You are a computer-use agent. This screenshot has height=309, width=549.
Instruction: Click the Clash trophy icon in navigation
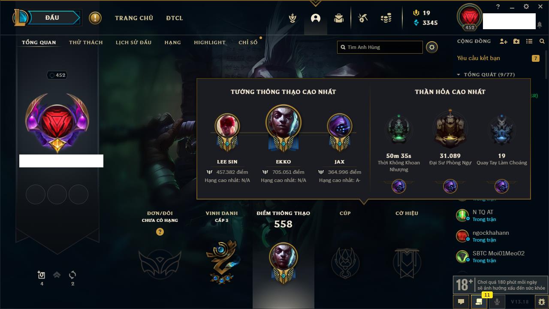[293, 18]
